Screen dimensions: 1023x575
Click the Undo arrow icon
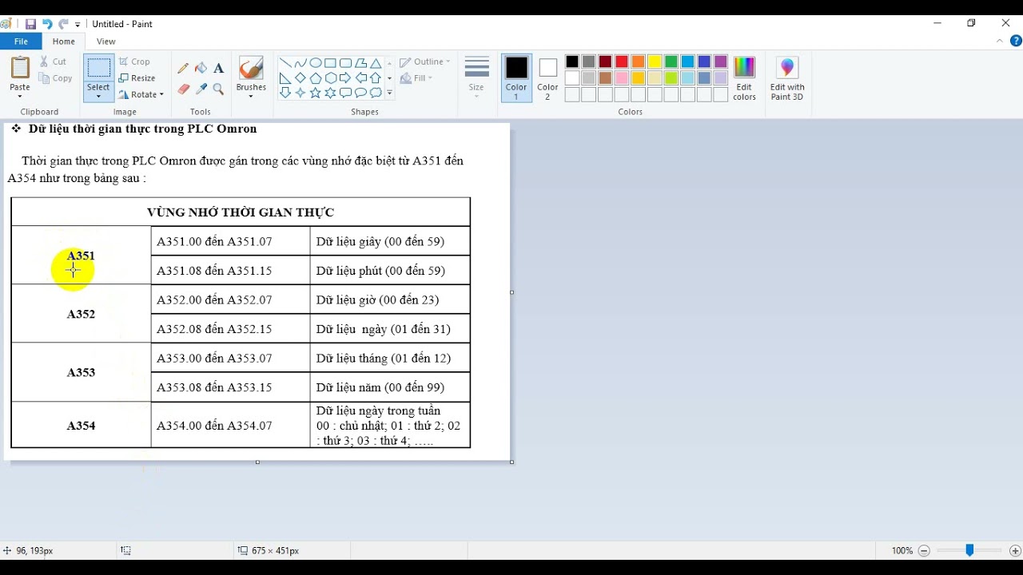pos(47,24)
